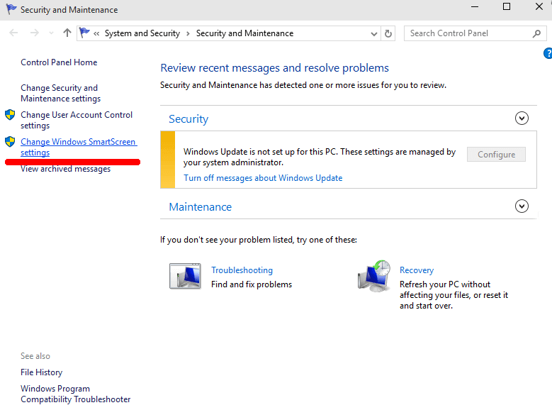Click 'Review recent messages and resolve problems' heading

(275, 67)
